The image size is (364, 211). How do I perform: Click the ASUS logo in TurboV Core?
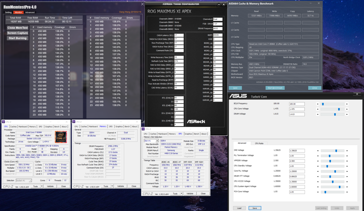pyautogui.click(x=238, y=96)
